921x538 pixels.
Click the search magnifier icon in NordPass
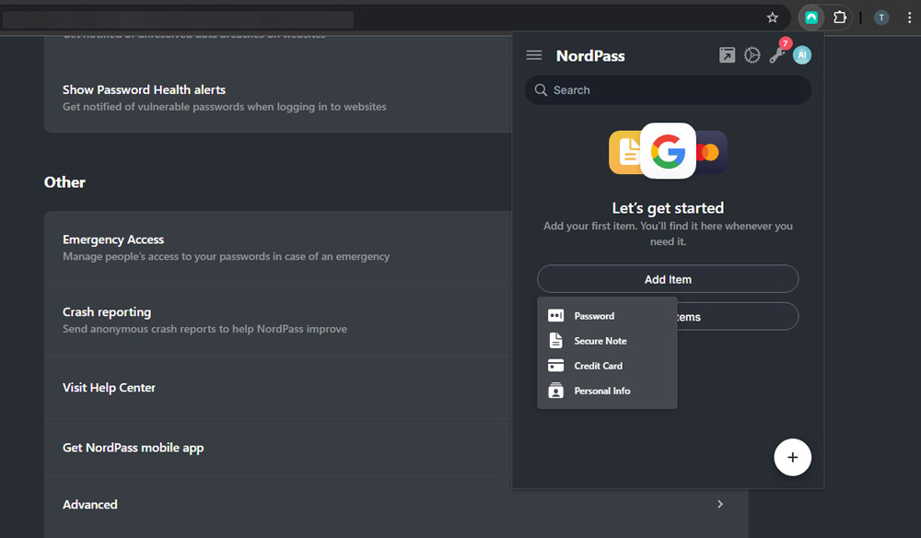pos(541,90)
